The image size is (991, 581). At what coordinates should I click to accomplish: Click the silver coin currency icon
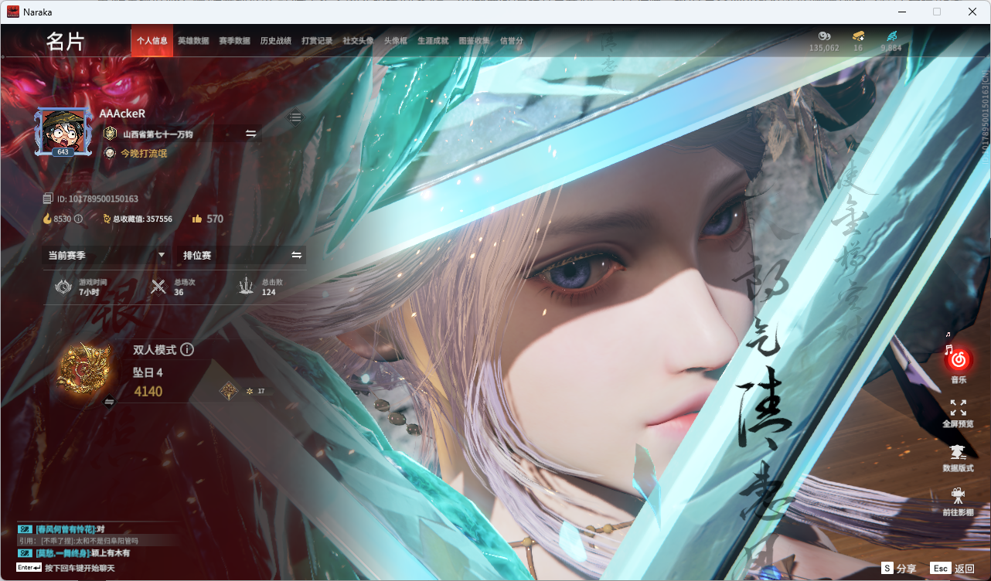(824, 36)
